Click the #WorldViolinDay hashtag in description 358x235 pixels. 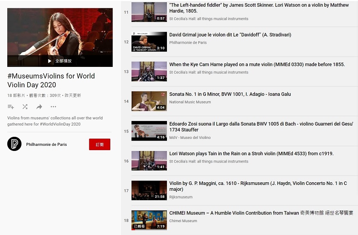coord(55,124)
